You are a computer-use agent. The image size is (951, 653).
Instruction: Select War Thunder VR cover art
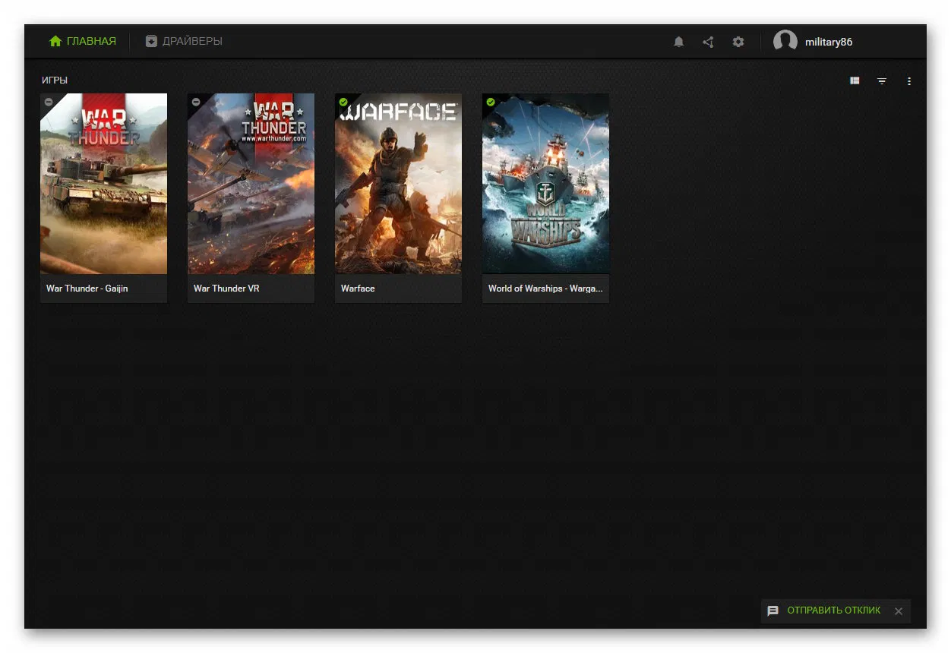point(251,184)
